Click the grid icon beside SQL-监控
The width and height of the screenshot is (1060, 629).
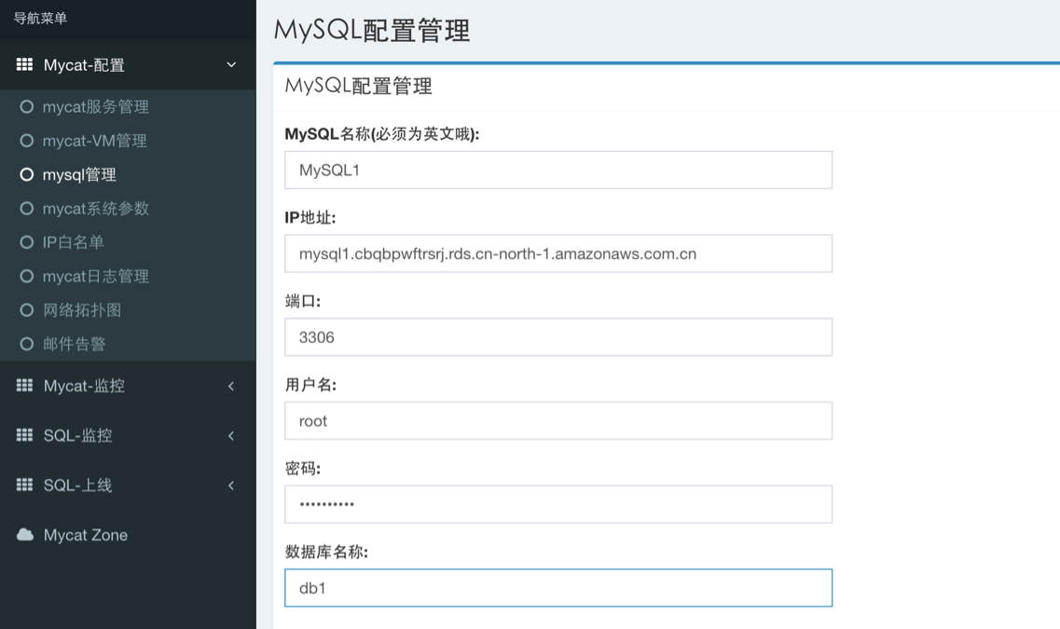[x=24, y=434]
